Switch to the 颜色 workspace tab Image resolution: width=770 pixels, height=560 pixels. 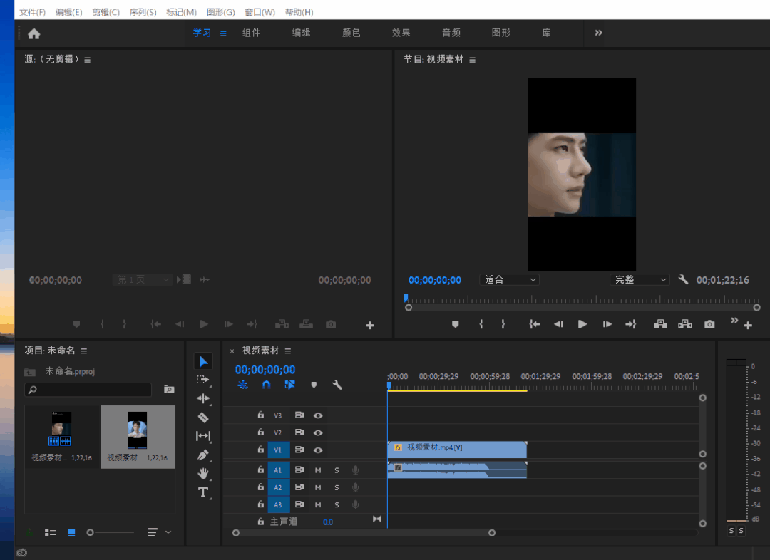click(x=351, y=33)
